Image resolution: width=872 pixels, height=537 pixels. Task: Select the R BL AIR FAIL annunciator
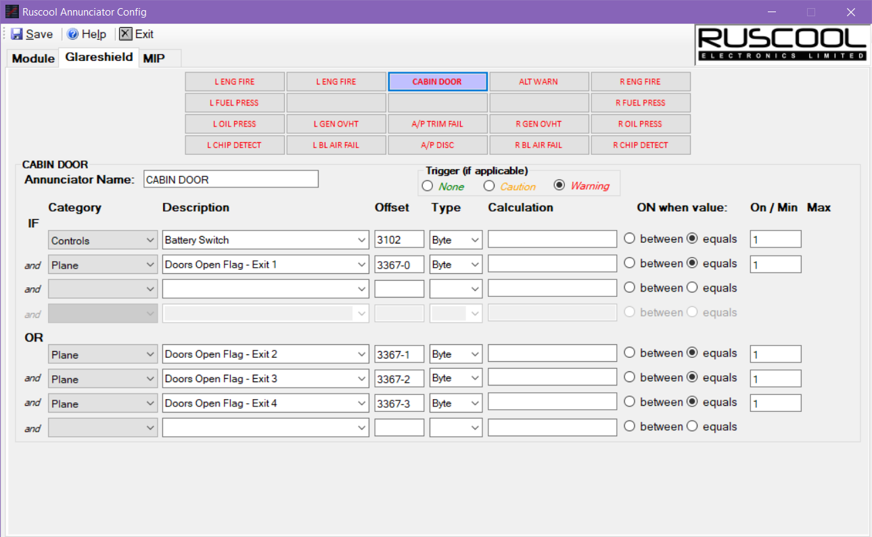[x=539, y=145]
